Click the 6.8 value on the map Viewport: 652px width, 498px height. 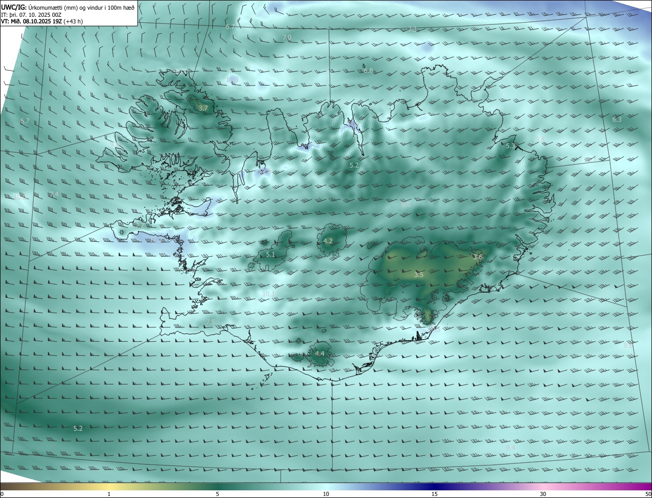[368, 70]
